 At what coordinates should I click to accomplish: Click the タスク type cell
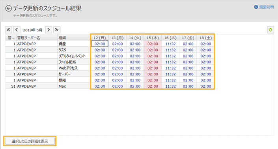[x=74, y=50]
